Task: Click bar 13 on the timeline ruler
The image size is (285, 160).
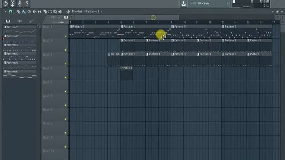Action: tap(223, 22)
